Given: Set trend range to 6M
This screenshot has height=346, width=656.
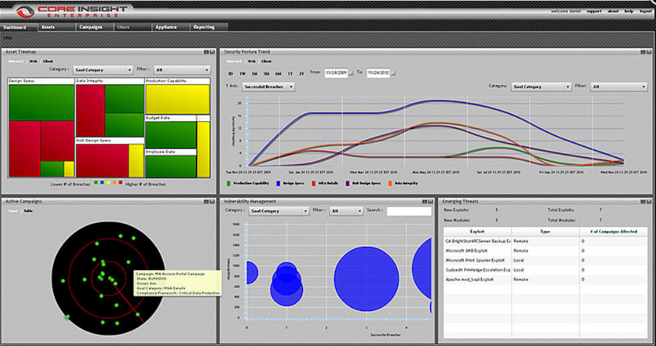Looking at the screenshot, I should (x=278, y=74).
